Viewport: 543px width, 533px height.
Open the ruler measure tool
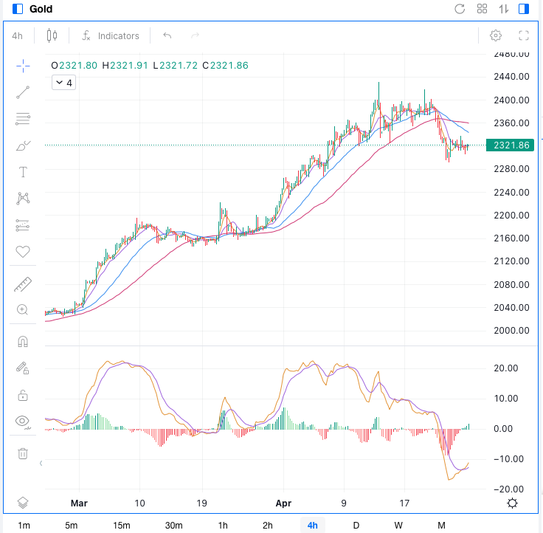pos(23,284)
